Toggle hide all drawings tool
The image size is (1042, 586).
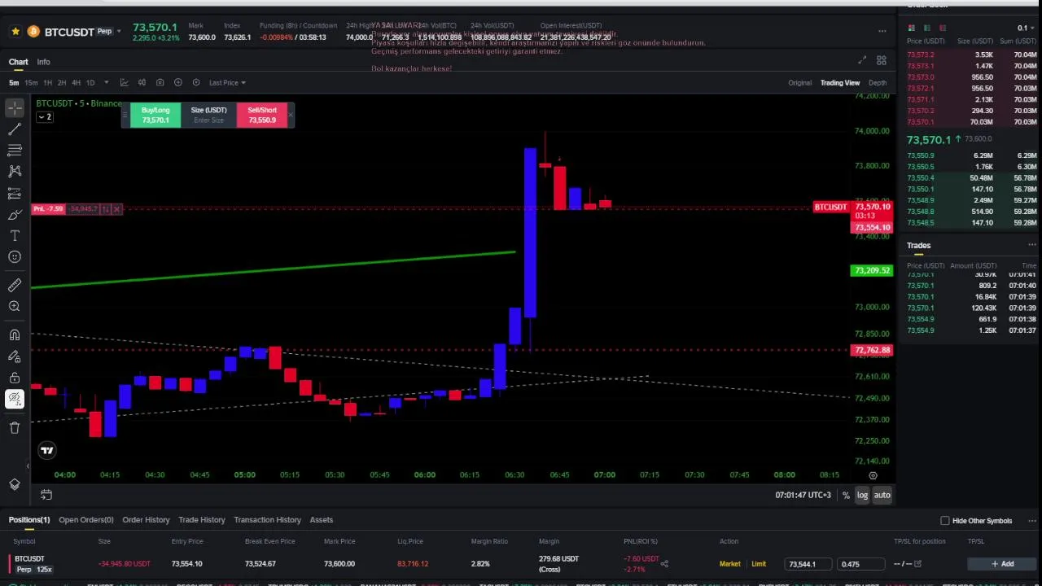(15, 399)
